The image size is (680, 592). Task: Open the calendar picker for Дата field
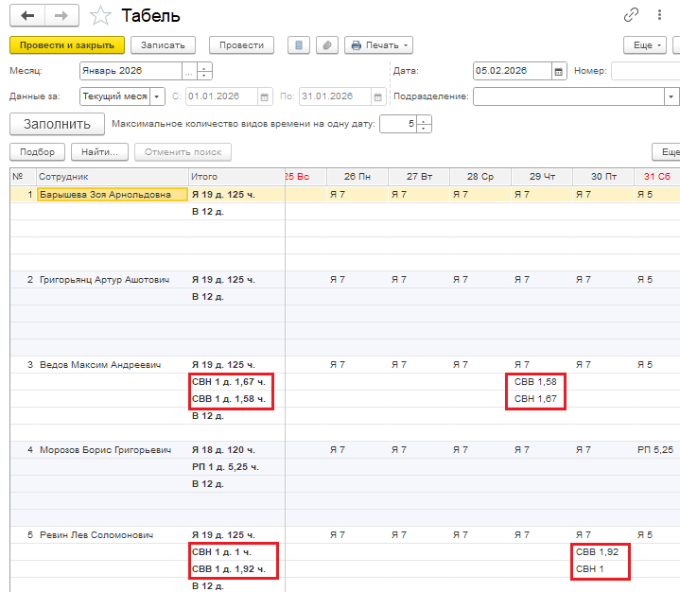pyautogui.click(x=559, y=71)
